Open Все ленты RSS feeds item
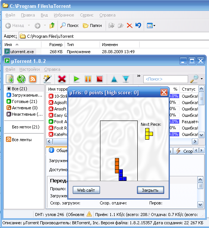Viewport: 209px width, 228px height. [19, 140]
